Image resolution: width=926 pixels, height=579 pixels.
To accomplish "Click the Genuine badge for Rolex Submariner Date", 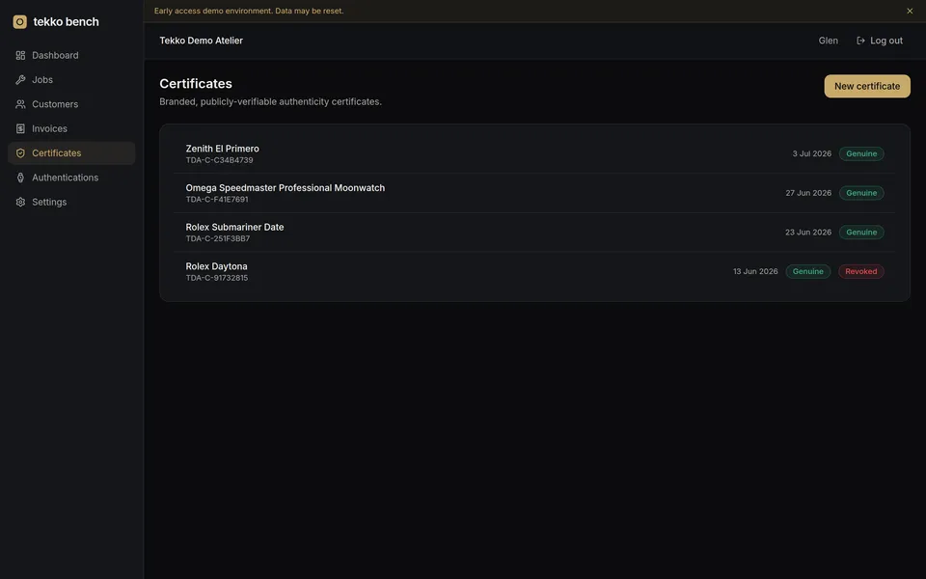I will (861, 233).
